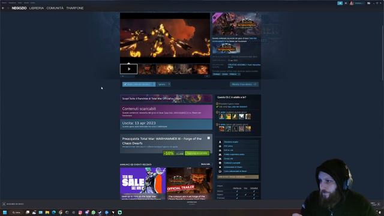The height and width of the screenshot is (216, 384).
Task: Click the first tag under the developer info
Action: [217, 74]
